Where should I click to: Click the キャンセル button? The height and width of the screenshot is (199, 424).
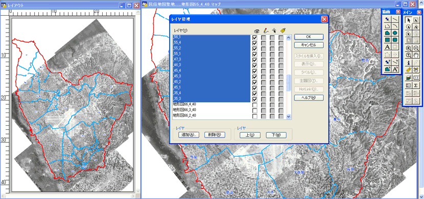(x=309, y=45)
